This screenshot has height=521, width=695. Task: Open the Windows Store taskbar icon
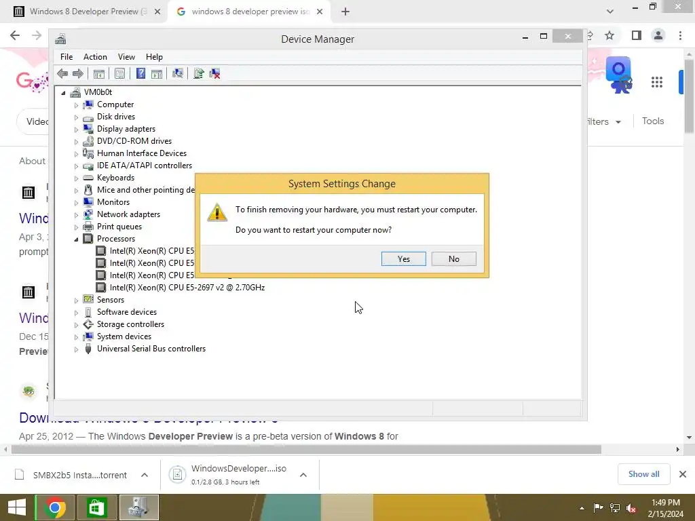pos(96,507)
